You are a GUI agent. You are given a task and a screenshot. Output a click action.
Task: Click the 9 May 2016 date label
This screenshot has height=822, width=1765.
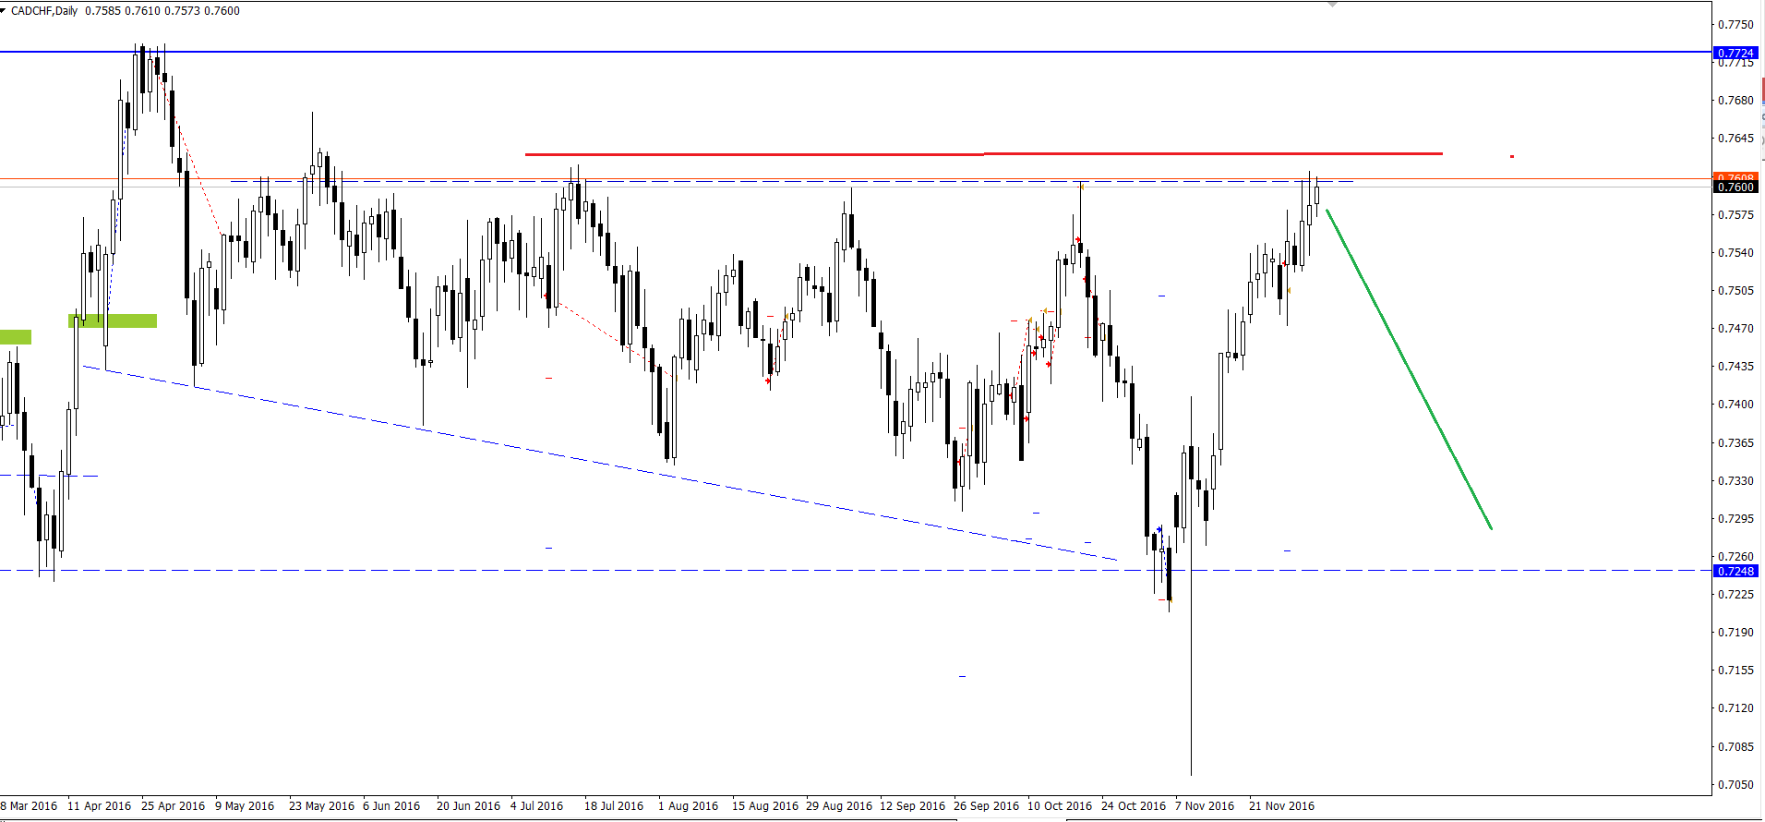point(245,805)
